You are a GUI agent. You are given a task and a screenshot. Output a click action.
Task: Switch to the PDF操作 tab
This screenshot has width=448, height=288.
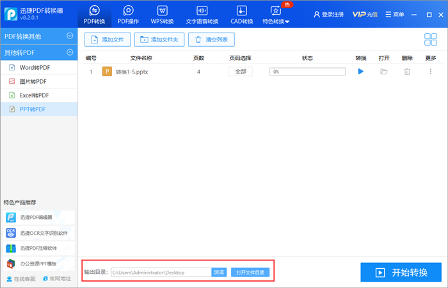pos(128,14)
